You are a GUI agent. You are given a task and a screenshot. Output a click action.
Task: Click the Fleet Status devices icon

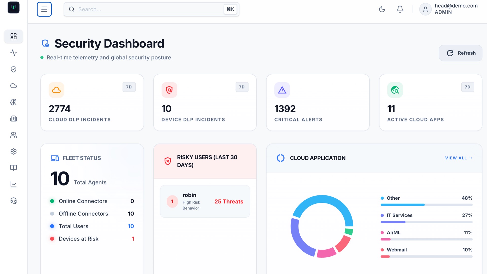click(55, 158)
